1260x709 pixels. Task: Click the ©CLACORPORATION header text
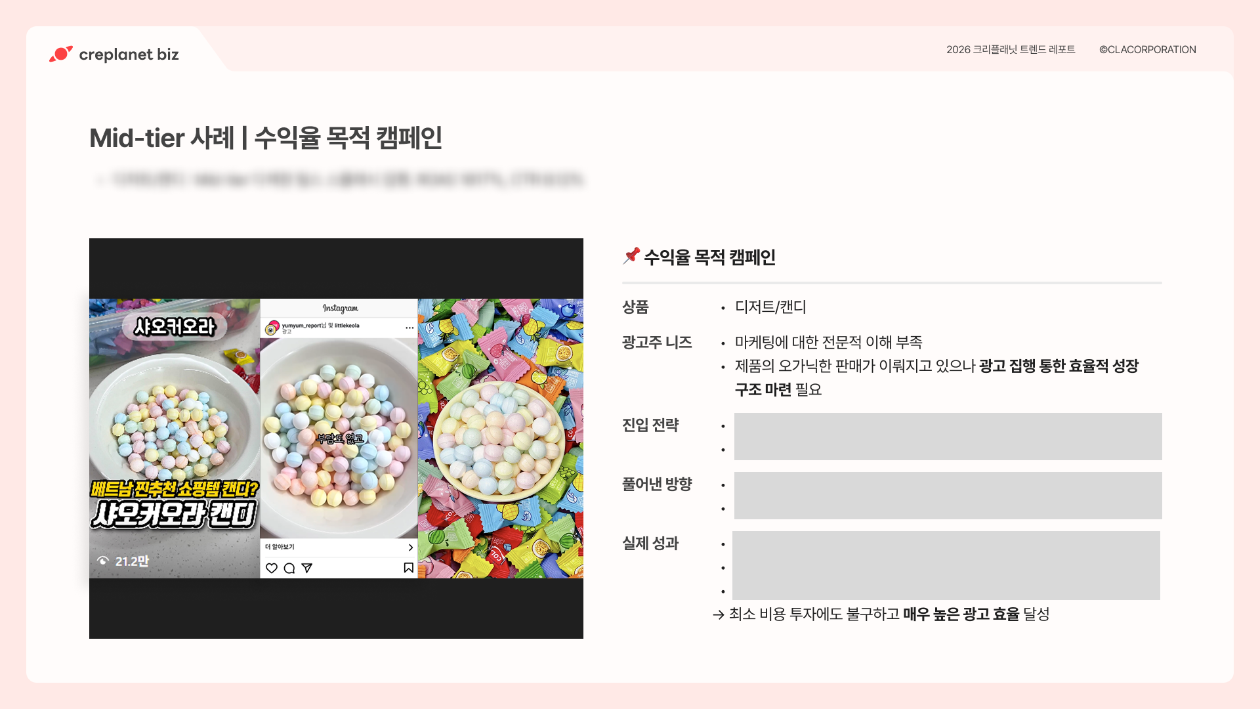1148,50
